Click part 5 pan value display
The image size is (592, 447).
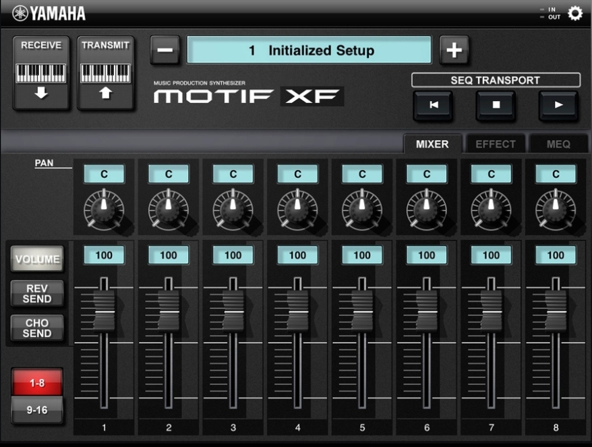(x=362, y=174)
